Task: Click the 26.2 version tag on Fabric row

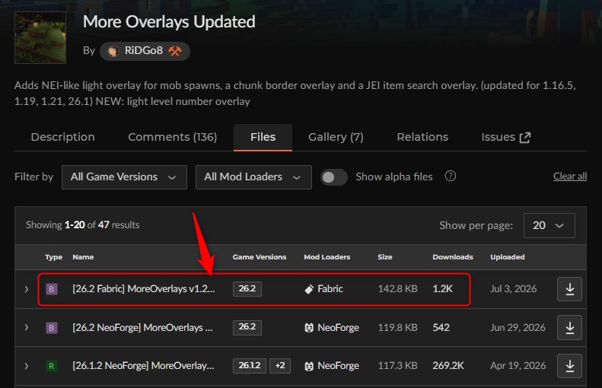Action: 247,288
